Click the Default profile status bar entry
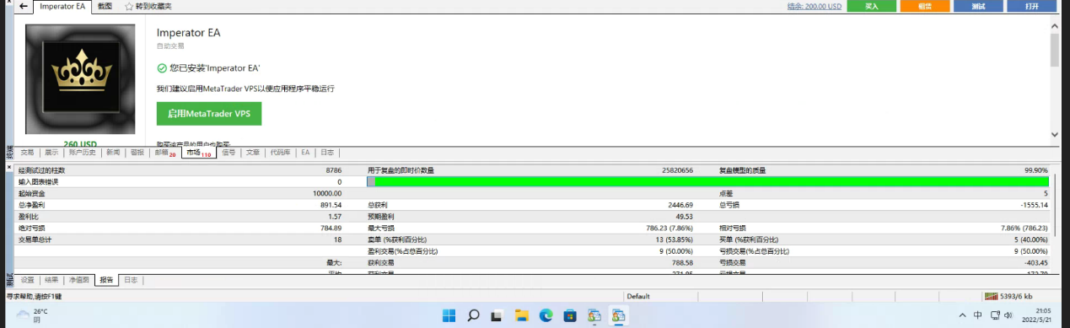1070x328 pixels. 638,296
